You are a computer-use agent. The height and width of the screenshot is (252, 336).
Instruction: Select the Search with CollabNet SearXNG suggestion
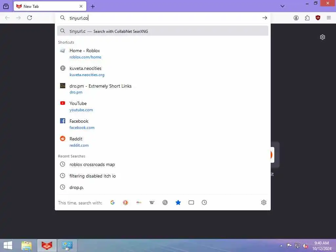click(163, 31)
